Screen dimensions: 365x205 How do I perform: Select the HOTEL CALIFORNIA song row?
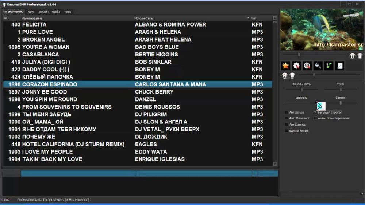138,144
